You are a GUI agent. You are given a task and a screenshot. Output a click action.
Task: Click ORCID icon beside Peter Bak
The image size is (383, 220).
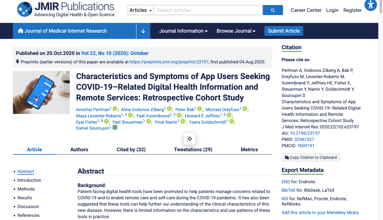click(199, 109)
